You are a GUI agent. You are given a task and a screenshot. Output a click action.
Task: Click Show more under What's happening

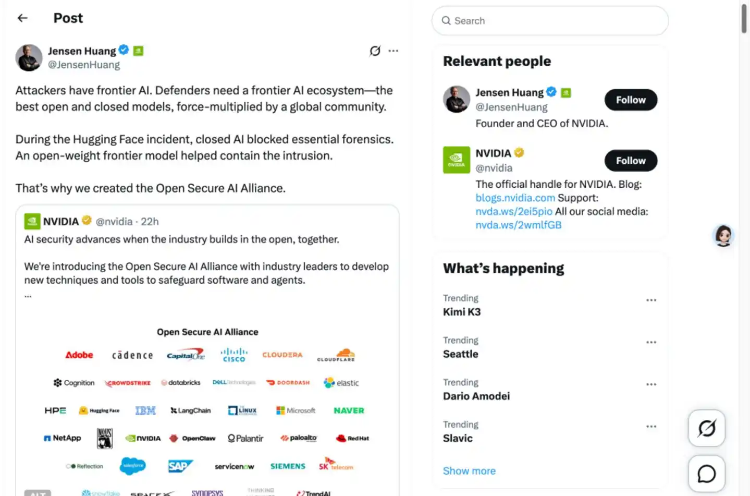click(x=469, y=470)
